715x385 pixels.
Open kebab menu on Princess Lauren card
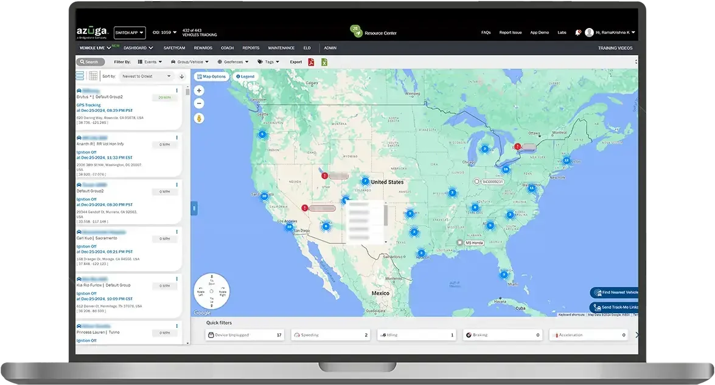click(177, 326)
